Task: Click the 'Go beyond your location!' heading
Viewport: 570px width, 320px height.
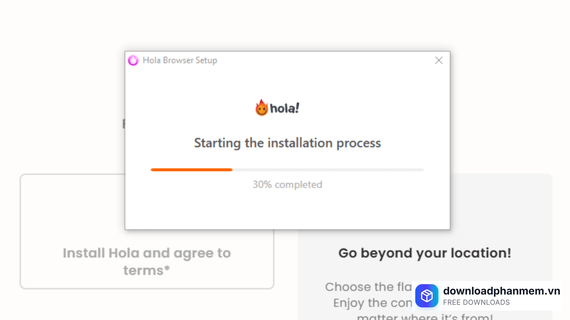Action: [424, 253]
